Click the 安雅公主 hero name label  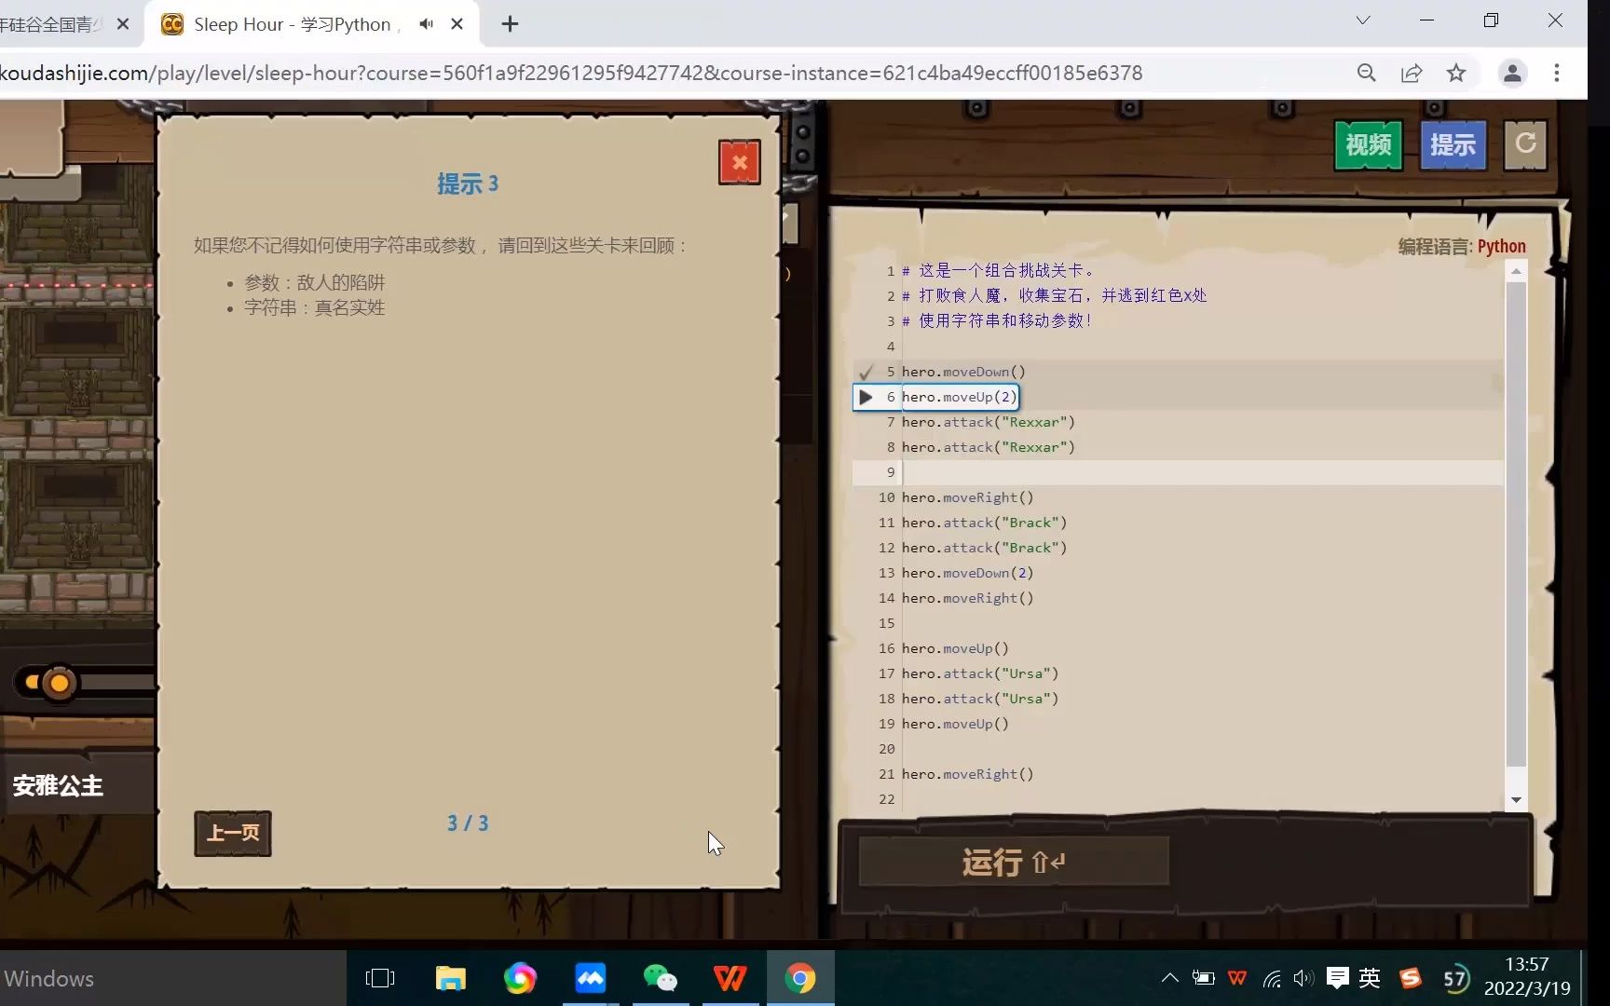[x=58, y=785]
